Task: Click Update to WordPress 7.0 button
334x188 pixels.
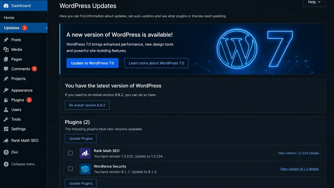Action: 92,63
